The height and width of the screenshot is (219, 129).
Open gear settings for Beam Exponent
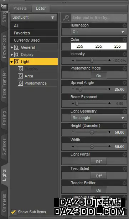pos(125,97)
